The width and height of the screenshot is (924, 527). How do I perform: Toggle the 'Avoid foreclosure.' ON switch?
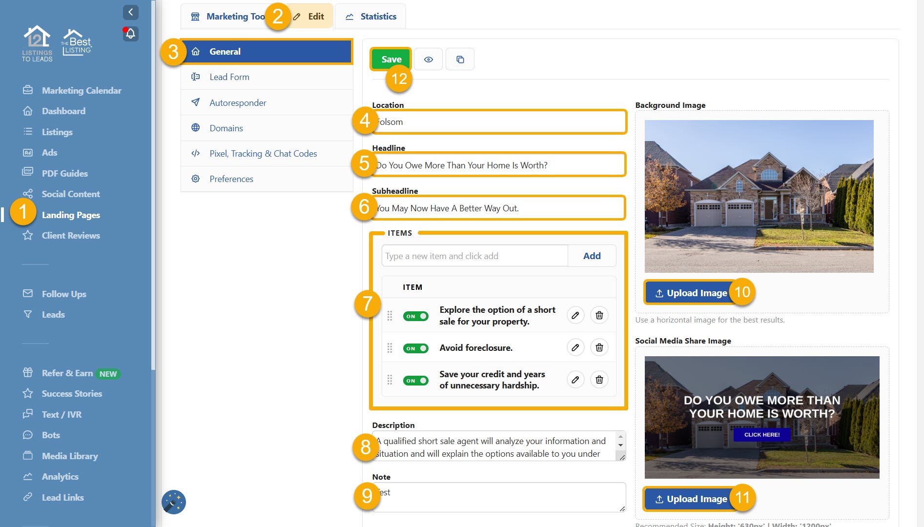(415, 348)
